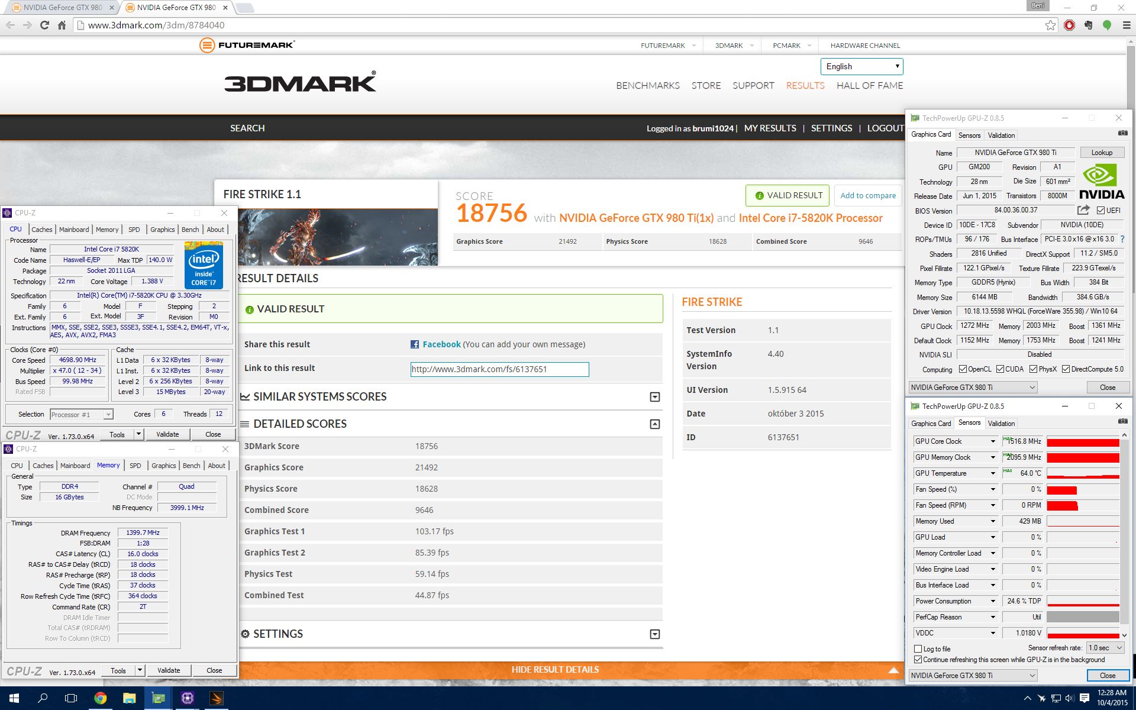Screen dimensions: 1136x710
Task: Toggle the DirectCompute 5.0 checkbox
Action: pos(1066,369)
